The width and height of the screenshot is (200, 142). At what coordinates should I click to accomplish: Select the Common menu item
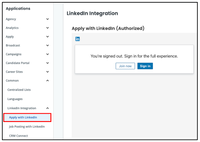pyautogui.click(x=12, y=81)
